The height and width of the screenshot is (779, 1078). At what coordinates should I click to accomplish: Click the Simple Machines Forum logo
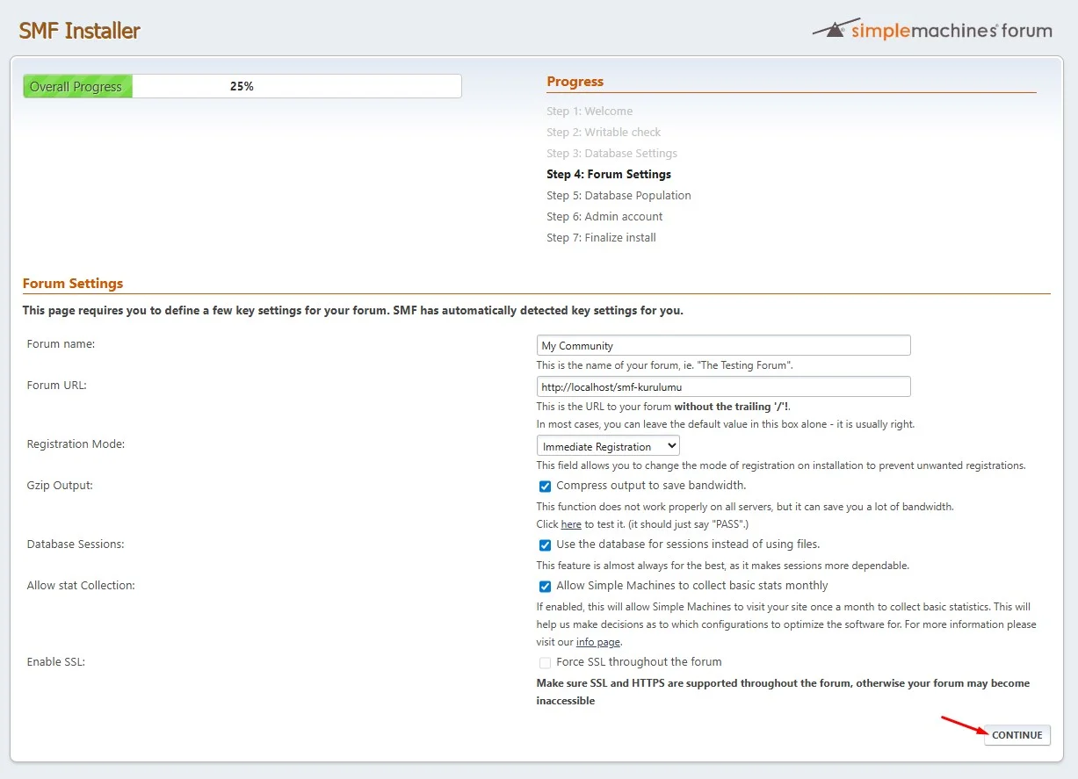point(932,29)
